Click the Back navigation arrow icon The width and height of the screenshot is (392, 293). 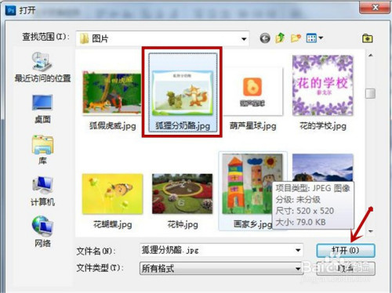(265, 38)
